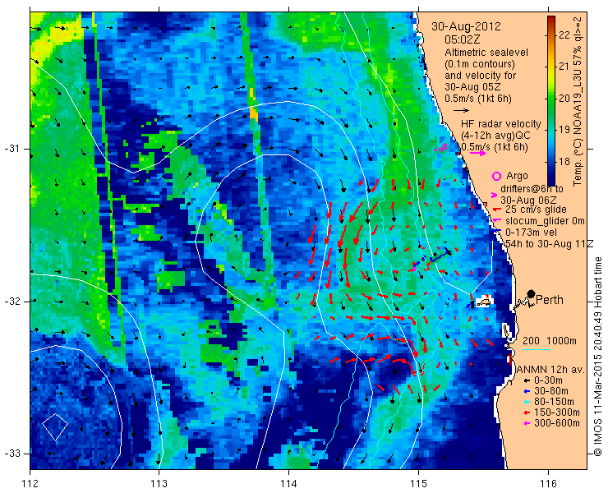The height and width of the screenshot is (493, 608).
Task: Click the x-axis longitude label 112
Action: click(x=30, y=484)
